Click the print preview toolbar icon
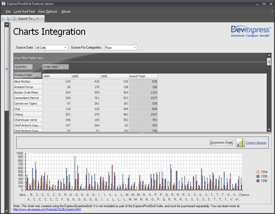The image size is (275, 214). 7,19
